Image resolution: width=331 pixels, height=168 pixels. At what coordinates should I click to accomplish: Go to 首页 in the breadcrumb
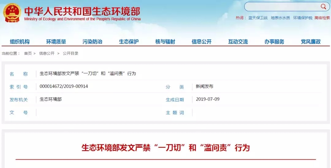pos(28,53)
